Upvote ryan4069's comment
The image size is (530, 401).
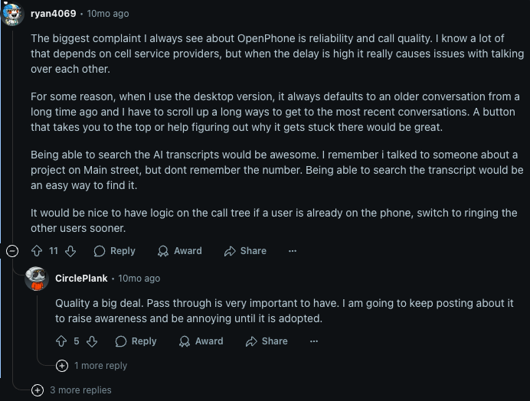[x=36, y=251]
